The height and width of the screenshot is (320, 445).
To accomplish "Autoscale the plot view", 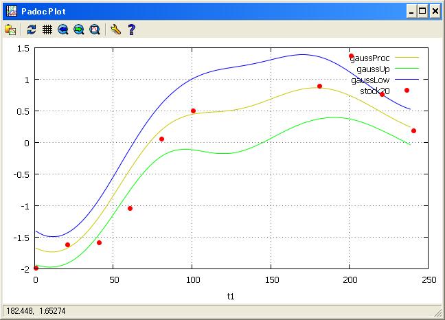I will pyautogui.click(x=95, y=30).
